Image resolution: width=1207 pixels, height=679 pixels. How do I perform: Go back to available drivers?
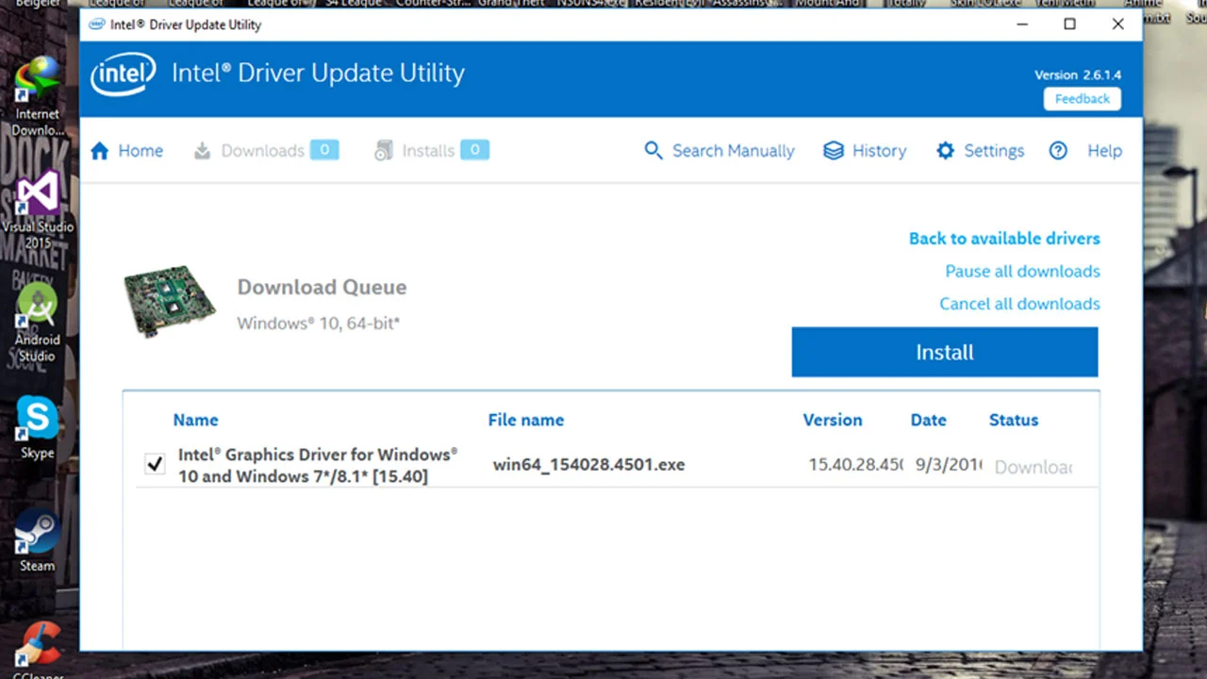click(1004, 239)
